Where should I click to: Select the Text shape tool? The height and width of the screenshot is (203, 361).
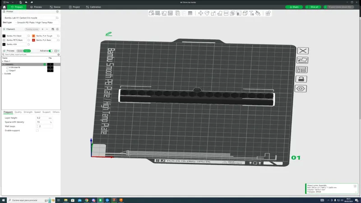click(x=252, y=13)
